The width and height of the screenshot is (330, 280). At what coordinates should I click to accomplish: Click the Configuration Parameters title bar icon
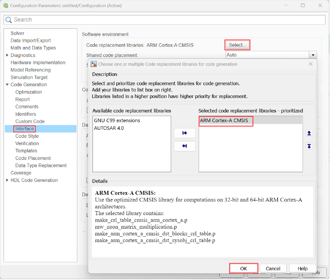tap(5, 5)
